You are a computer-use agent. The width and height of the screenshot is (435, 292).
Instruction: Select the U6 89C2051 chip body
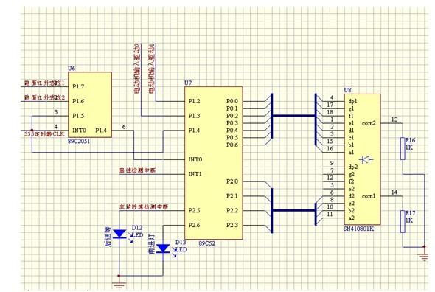(x=90, y=105)
